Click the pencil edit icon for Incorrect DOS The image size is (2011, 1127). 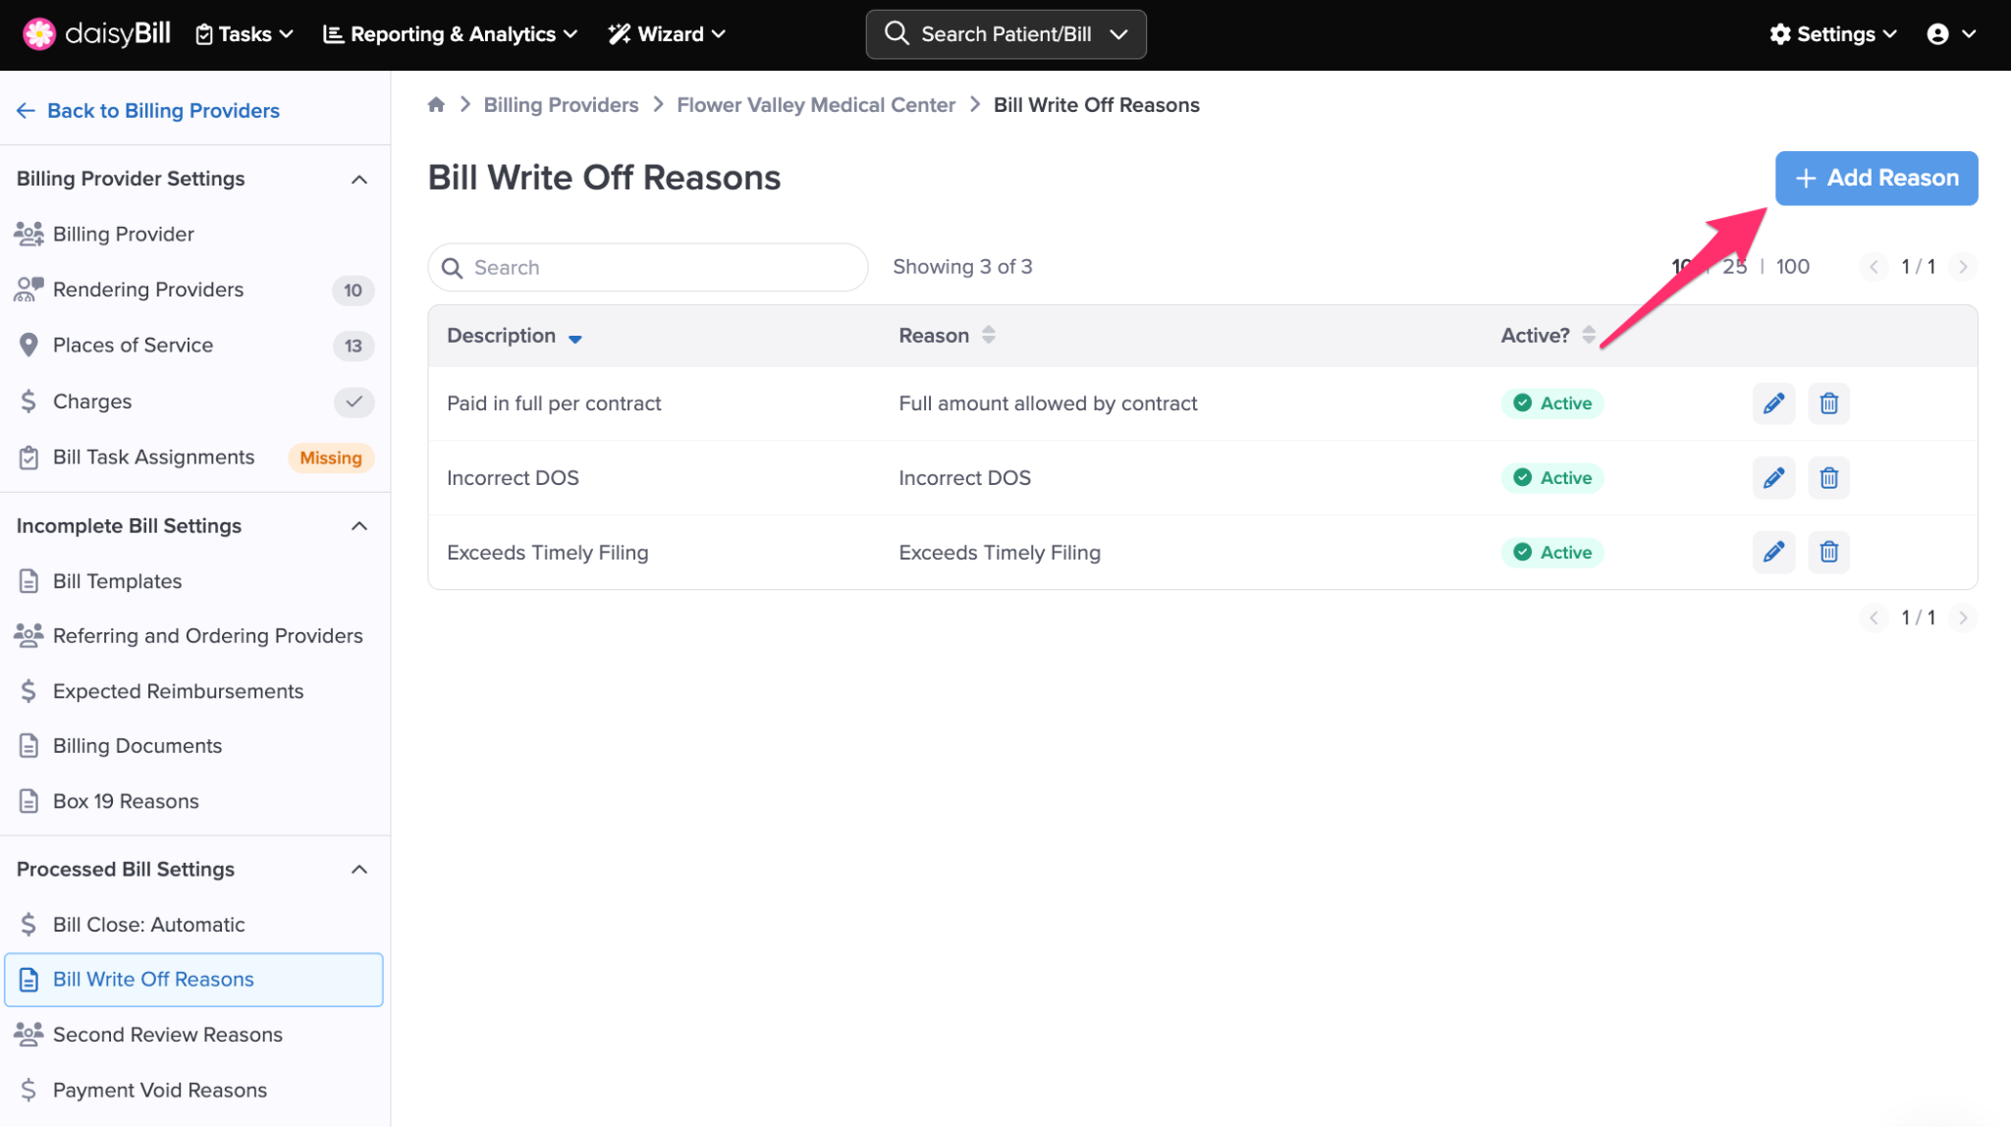click(1773, 478)
